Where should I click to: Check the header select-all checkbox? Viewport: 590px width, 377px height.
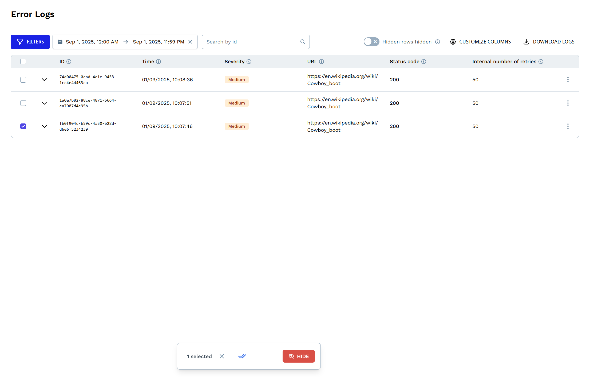point(23,62)
